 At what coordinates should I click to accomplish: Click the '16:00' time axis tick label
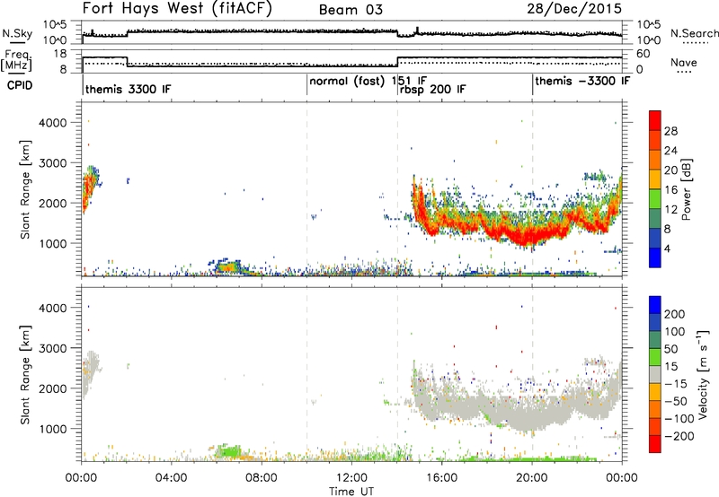(x=441, y=478)
